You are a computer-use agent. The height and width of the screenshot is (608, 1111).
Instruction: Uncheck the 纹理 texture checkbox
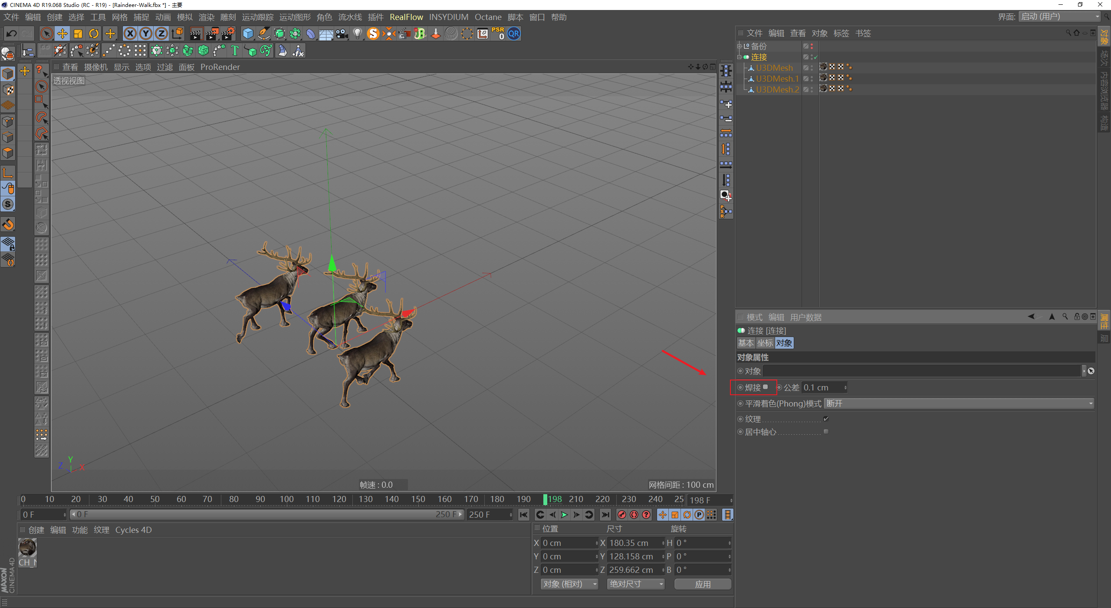(x=826, y=419)
